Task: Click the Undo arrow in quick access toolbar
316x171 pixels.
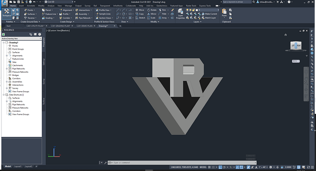Action: (34, 2)
